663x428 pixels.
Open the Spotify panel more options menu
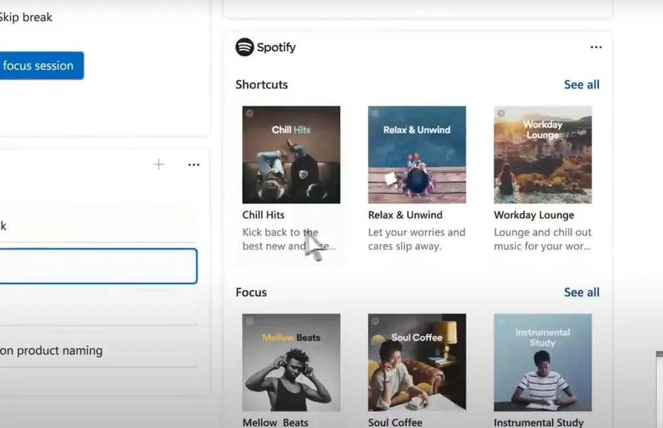point(596,47)
